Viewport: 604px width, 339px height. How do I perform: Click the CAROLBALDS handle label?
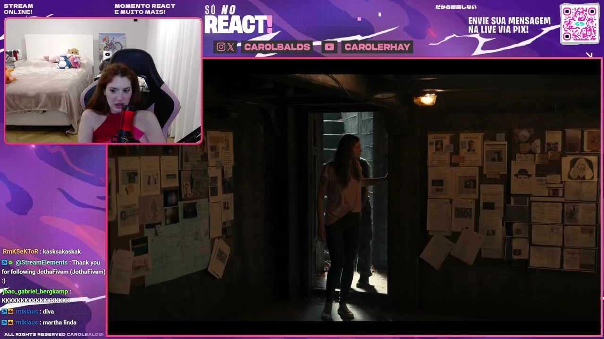[x=277, y=47]
